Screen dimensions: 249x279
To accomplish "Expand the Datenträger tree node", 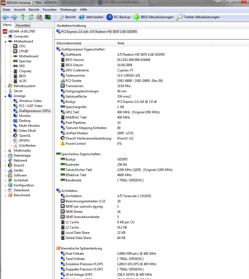I will click(x=5, y=156).
